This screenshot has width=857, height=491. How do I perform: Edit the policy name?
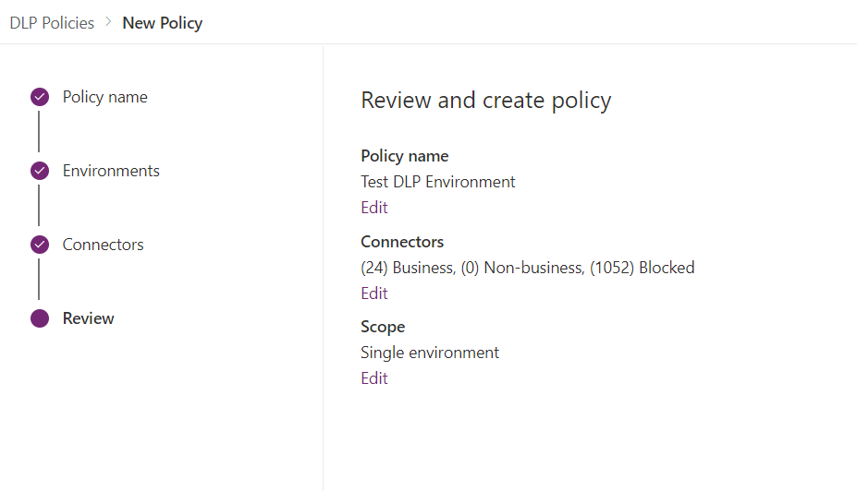click(373, 208)
